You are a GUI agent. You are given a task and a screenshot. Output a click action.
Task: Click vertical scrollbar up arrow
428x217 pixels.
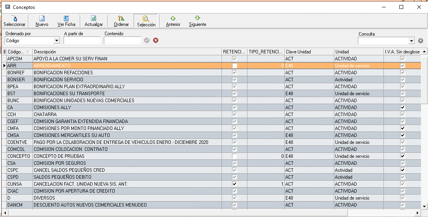425,51
